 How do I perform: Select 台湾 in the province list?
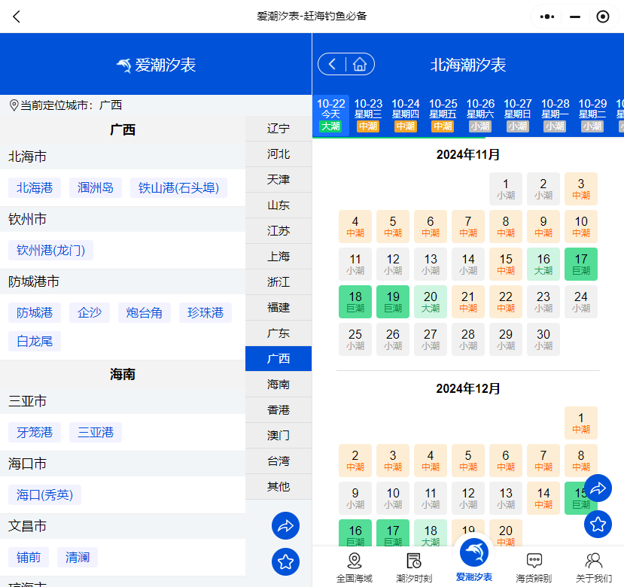click(279, 461)
